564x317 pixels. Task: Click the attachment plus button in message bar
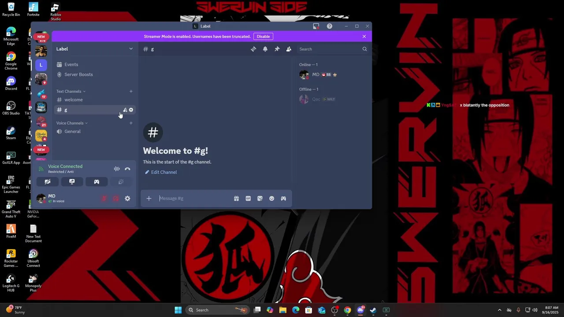pos(149,199)
